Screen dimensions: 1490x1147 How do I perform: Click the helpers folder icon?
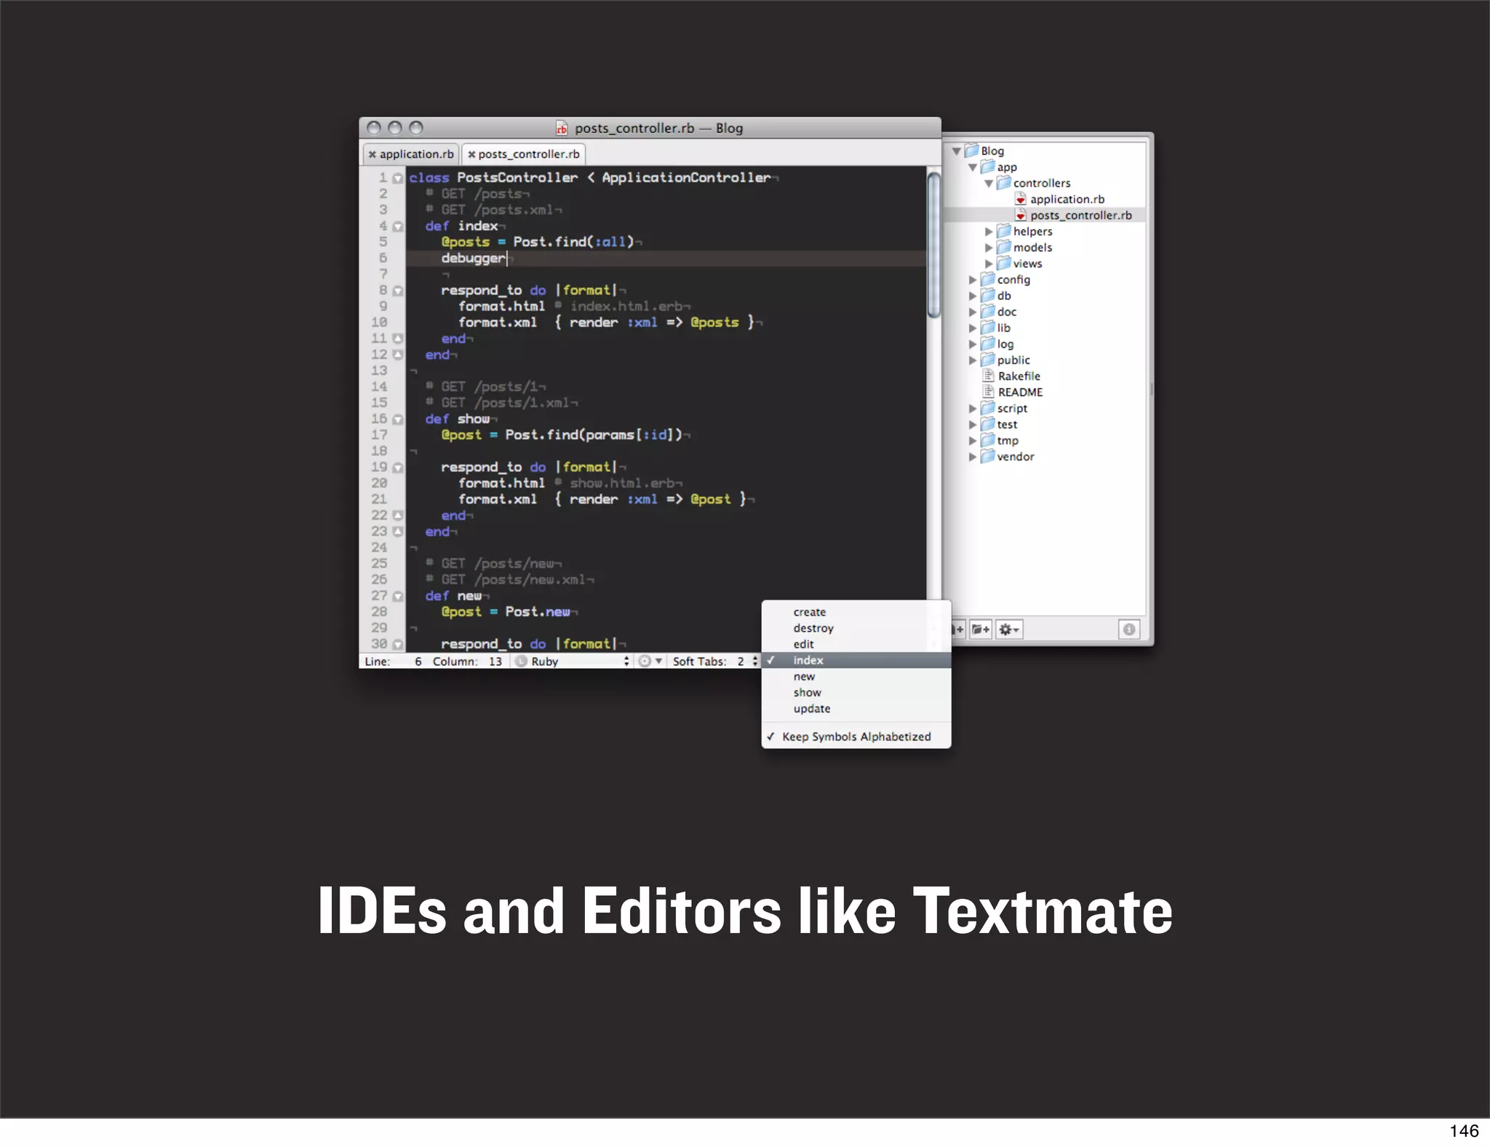click(x=1004, y=231)
